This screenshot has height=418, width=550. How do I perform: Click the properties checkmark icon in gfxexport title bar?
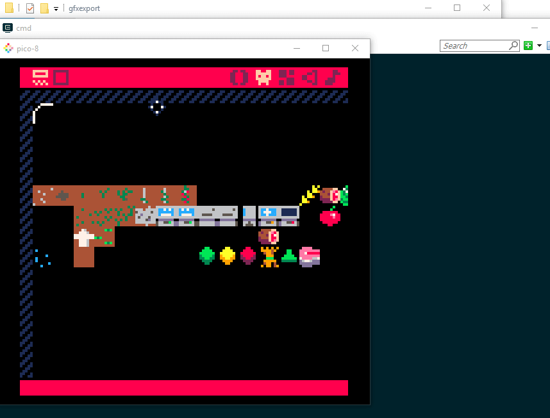click(x=30, y=8)
